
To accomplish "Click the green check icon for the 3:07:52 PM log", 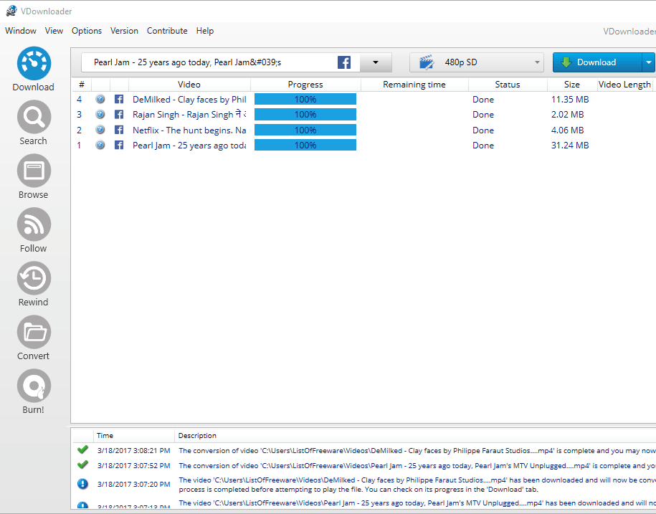I will coord(83,465).
